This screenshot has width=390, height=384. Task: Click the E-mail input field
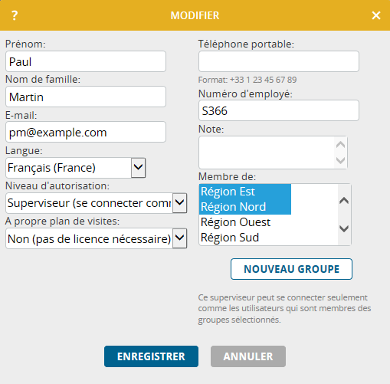click(x=86, y=132)
